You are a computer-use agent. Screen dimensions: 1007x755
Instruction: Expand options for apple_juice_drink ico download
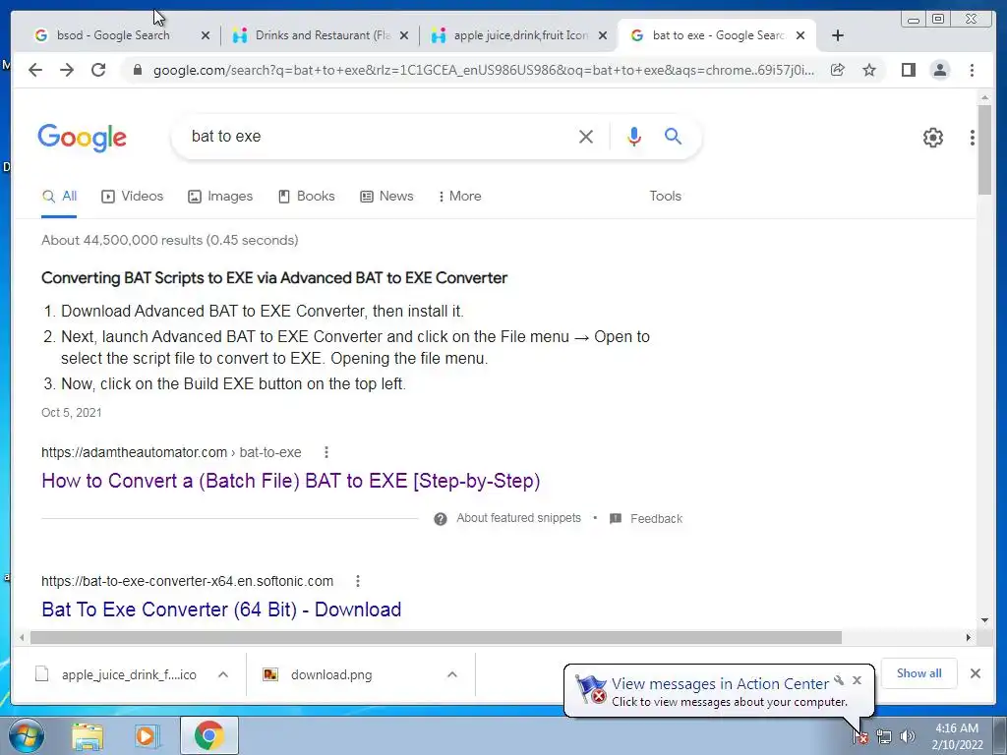(223, 674)
